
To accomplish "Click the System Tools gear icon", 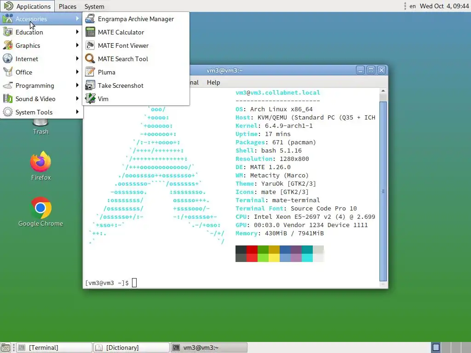I will [x=8, y=112].
